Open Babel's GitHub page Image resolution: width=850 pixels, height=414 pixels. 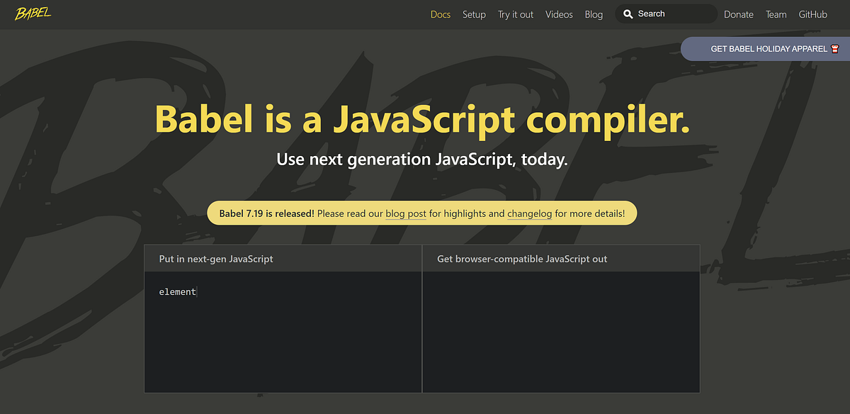812,14
